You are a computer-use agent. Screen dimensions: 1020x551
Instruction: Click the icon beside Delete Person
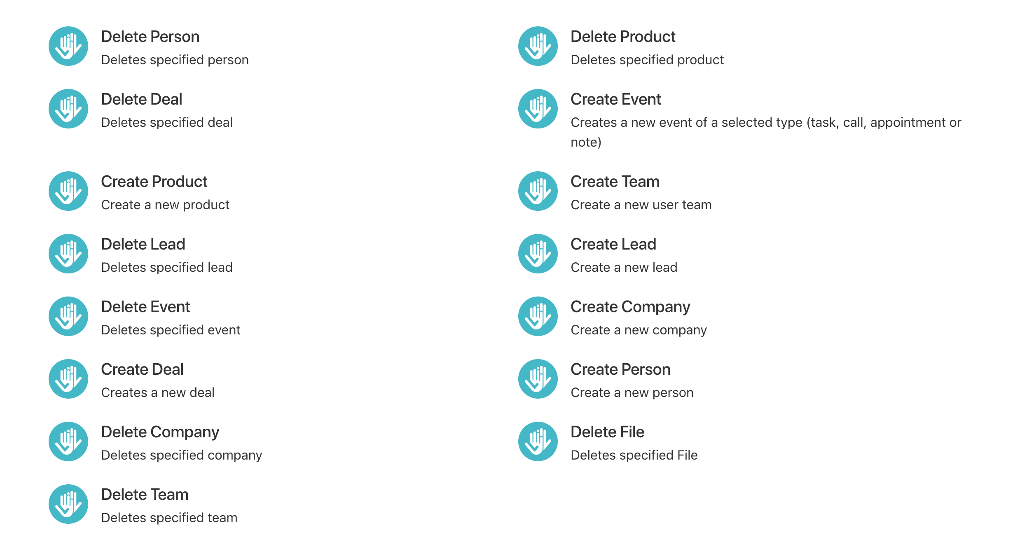pyautogui.click(x=68, y=46)
